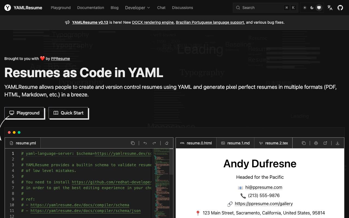
Task: Clear the editor with the eraser icon
Action: tap(167, 143)
